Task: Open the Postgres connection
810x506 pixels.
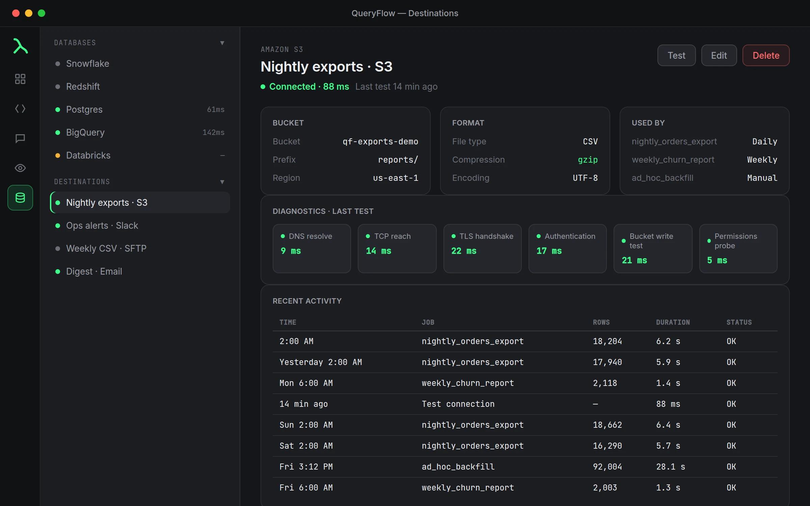Action: tap(140, 110)
